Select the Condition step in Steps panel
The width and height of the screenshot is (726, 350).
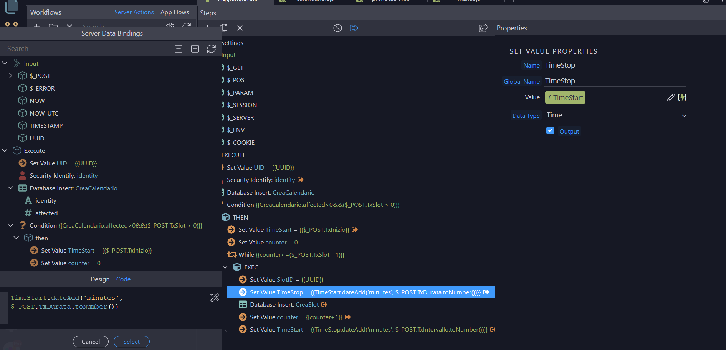pyautogui.click(x=313, y=205)
